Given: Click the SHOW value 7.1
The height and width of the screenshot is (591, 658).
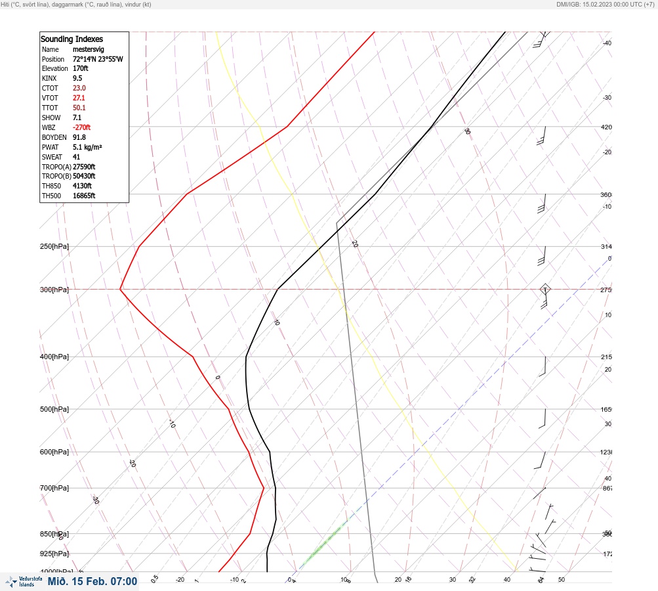Looking at the screenshot, I should coord(77,118).
